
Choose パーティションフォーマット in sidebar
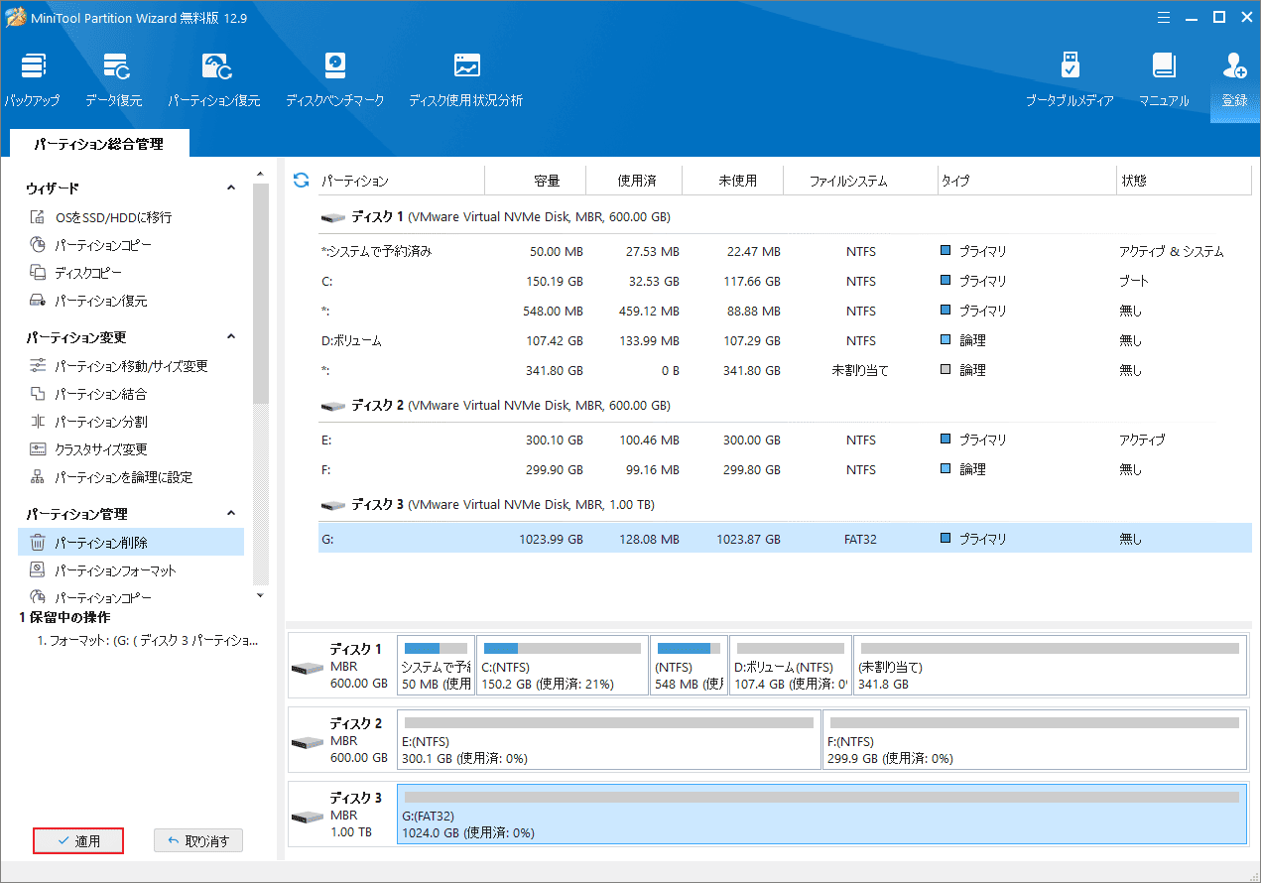pos(103,570)
